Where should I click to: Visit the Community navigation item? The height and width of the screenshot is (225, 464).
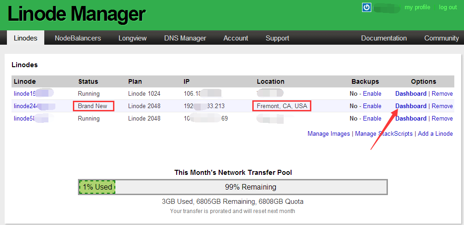point(441,38)
